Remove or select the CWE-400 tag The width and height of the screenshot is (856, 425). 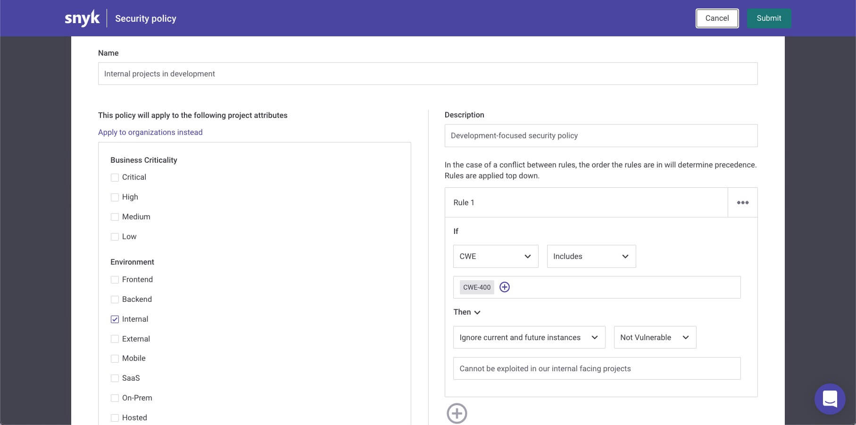coord(477,287)
